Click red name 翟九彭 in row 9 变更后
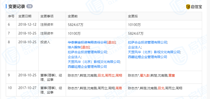This screenshot has width=210, height=99. 145,76
